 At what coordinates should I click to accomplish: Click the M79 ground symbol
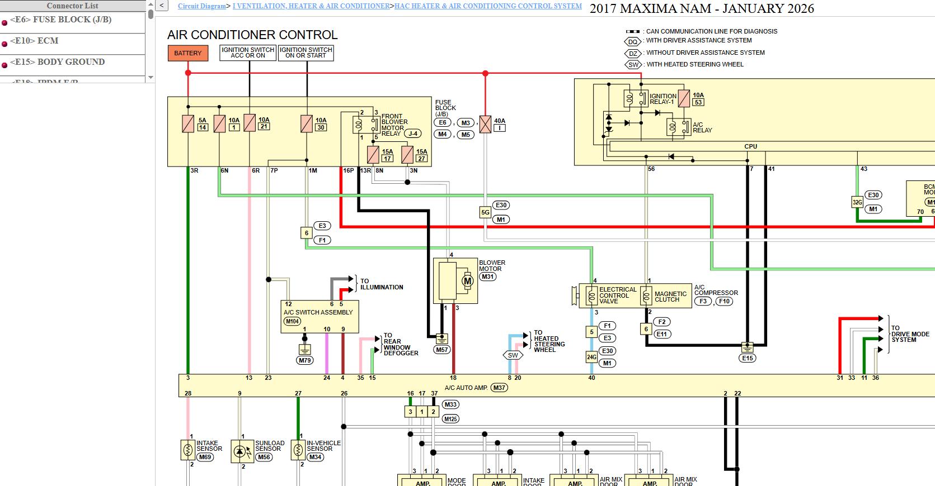pos(304,350)
